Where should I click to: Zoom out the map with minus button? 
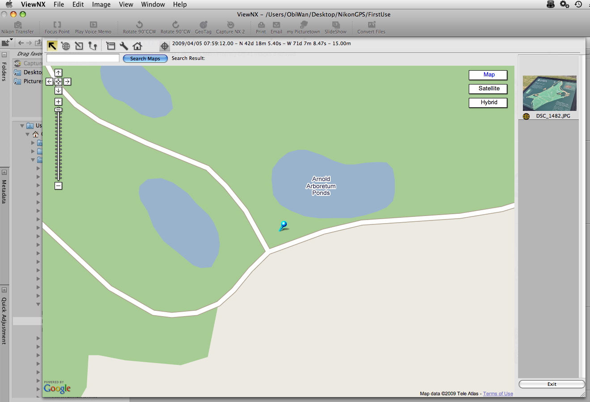(59, 186)
